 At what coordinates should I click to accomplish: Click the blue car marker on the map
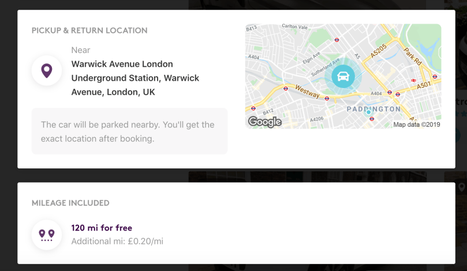pos(343,76)
